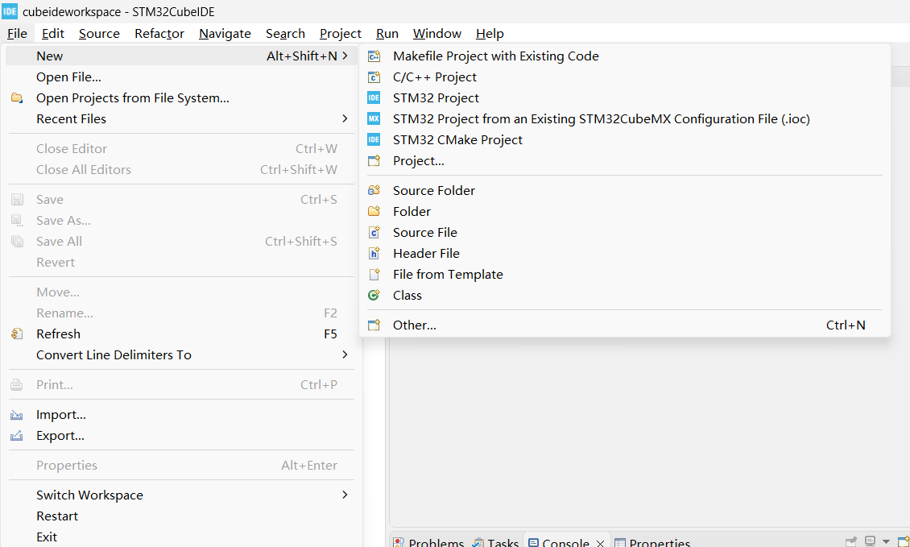Click the Refresh icon in File menu
Image resolution: width=910 pixels, height=547 pixels.
[x=17, y=334]
